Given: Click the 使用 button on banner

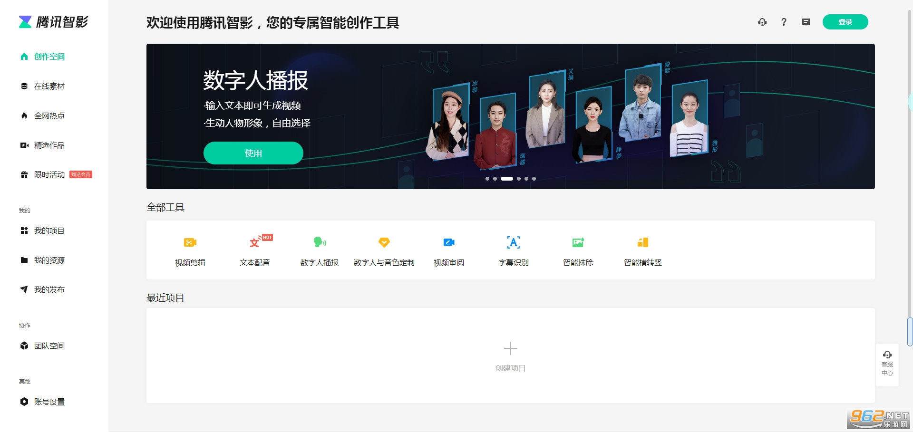Looking at the screenshot, I should (x=253, y=153).
